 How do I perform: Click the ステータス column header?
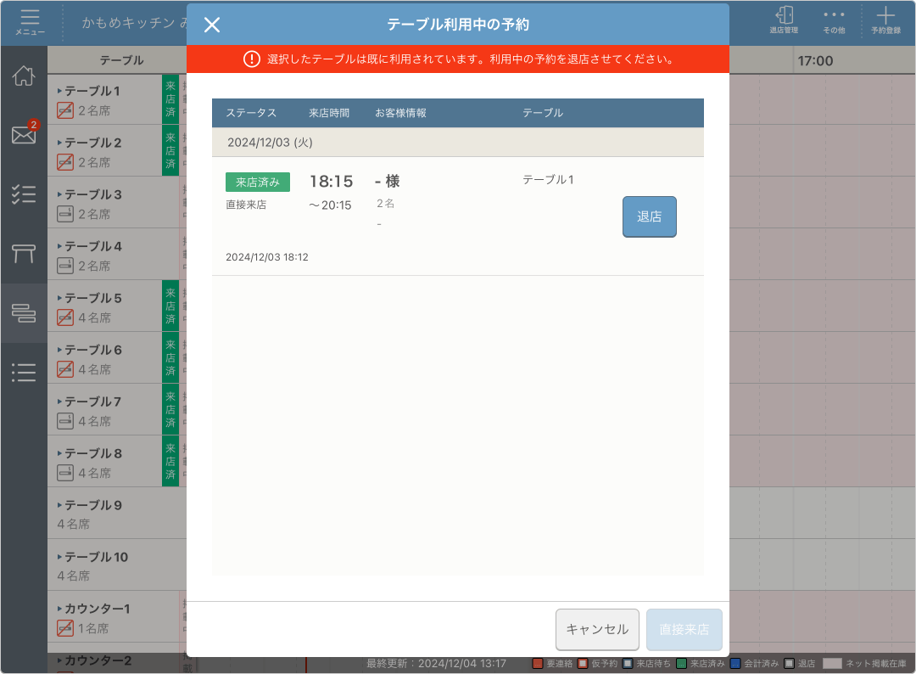tap(251, 113)
